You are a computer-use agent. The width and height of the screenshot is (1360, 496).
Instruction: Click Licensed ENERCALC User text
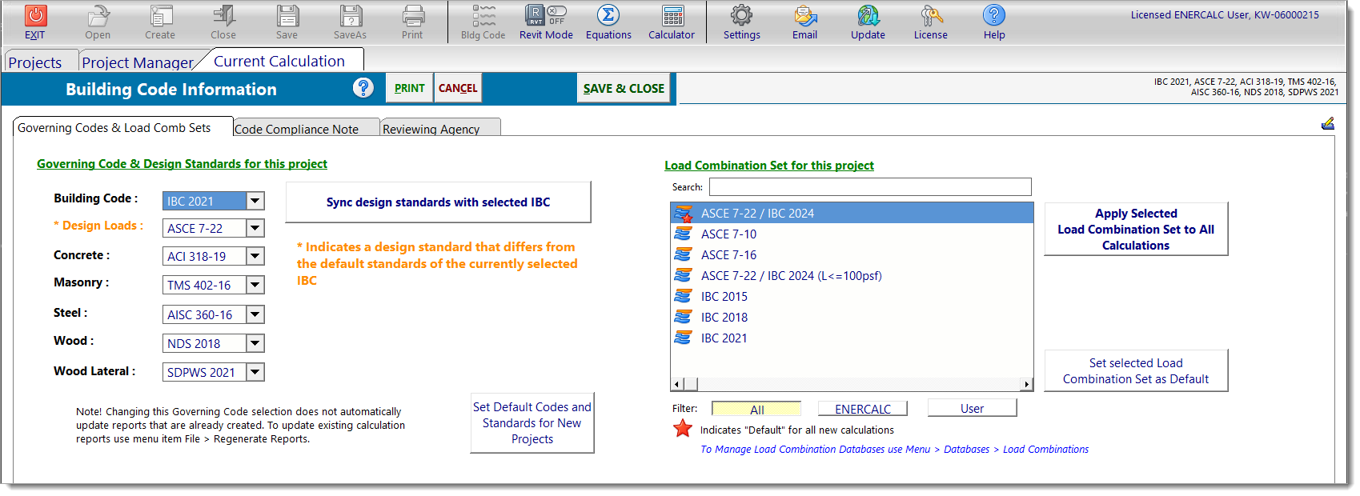tap(1225, 15)
